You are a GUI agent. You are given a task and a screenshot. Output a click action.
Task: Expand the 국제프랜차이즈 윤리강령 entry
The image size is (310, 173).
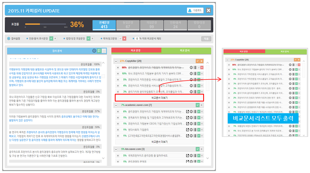coord(118,156)
